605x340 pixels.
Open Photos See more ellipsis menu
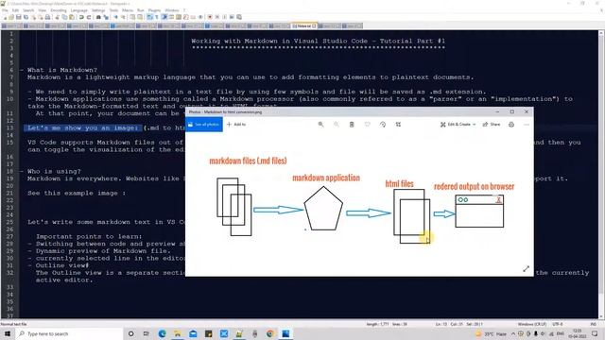[527, 125]
